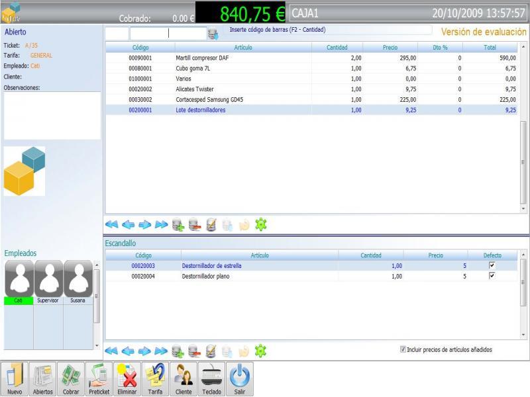Click hand icon in ticket toolbar
The height and width of the screenshot is (397, 530).
coord(244,225)
